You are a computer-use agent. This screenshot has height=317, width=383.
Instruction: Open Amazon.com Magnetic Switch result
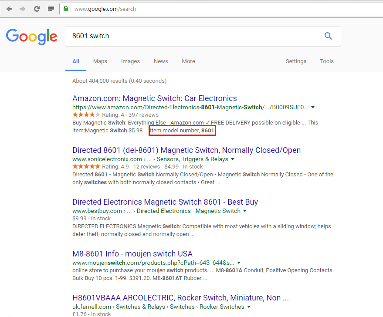[155, 98]
